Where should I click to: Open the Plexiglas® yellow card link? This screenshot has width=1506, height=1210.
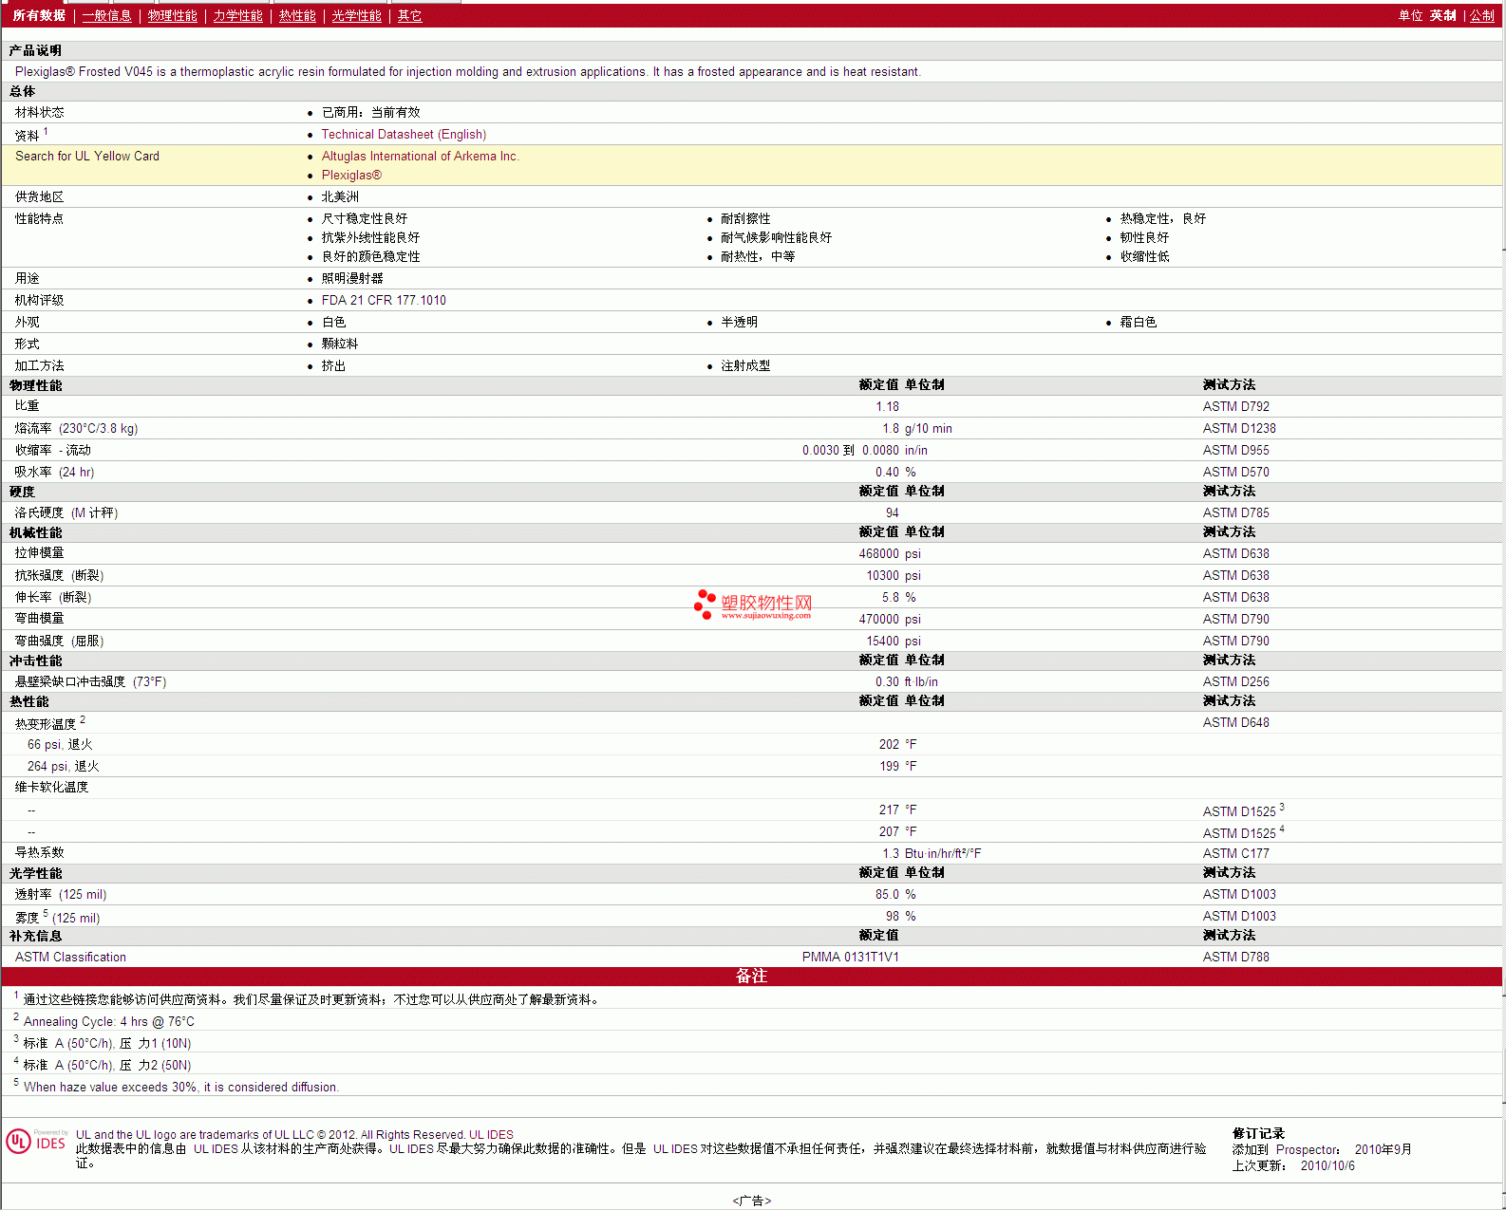[351, 176]
